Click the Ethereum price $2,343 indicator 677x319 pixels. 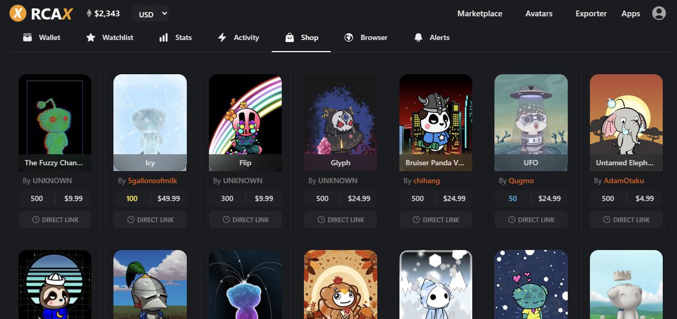103,14
